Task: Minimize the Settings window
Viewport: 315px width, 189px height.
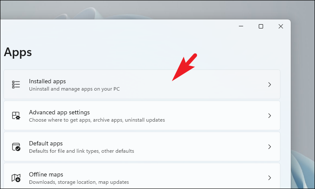Action: (x=241, y=26)
